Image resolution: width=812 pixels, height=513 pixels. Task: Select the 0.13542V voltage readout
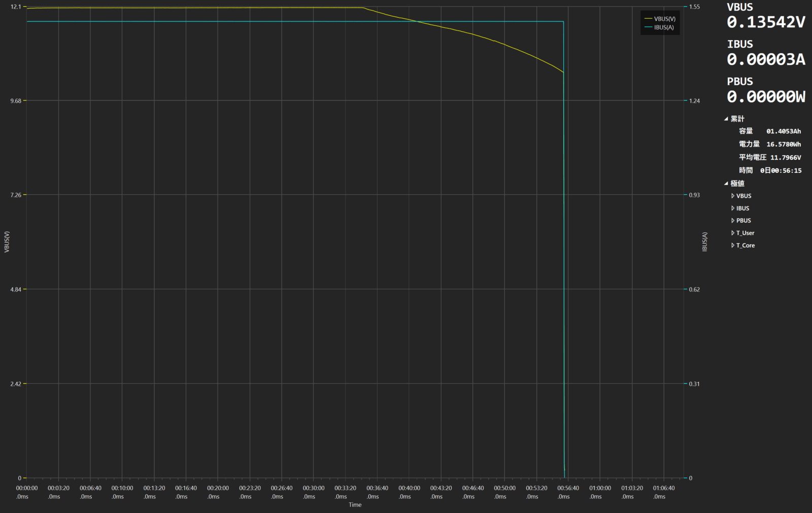click(x=765, y=22)
